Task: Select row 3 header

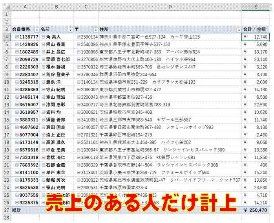Action: pos(7,29)
